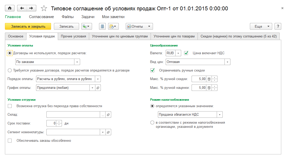
Task: Open График оплаты item via open icon
Action: click(98, 88)
